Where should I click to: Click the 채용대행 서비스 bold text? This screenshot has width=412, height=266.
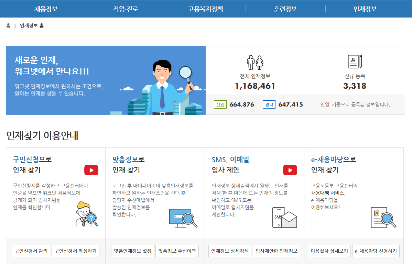[x=328, y=193]
